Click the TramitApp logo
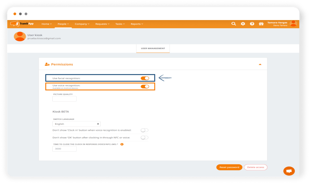Viewport: 310px width, 184px height. click(22, 24)
